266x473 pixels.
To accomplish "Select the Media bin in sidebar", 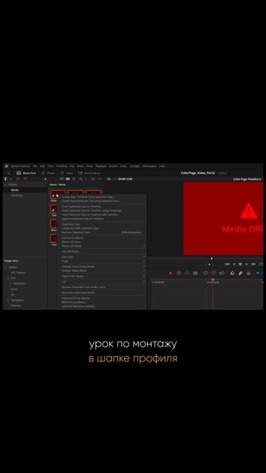I will point(15,190).
